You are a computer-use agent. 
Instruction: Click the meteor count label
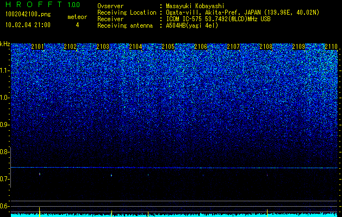tap(77, 17)
